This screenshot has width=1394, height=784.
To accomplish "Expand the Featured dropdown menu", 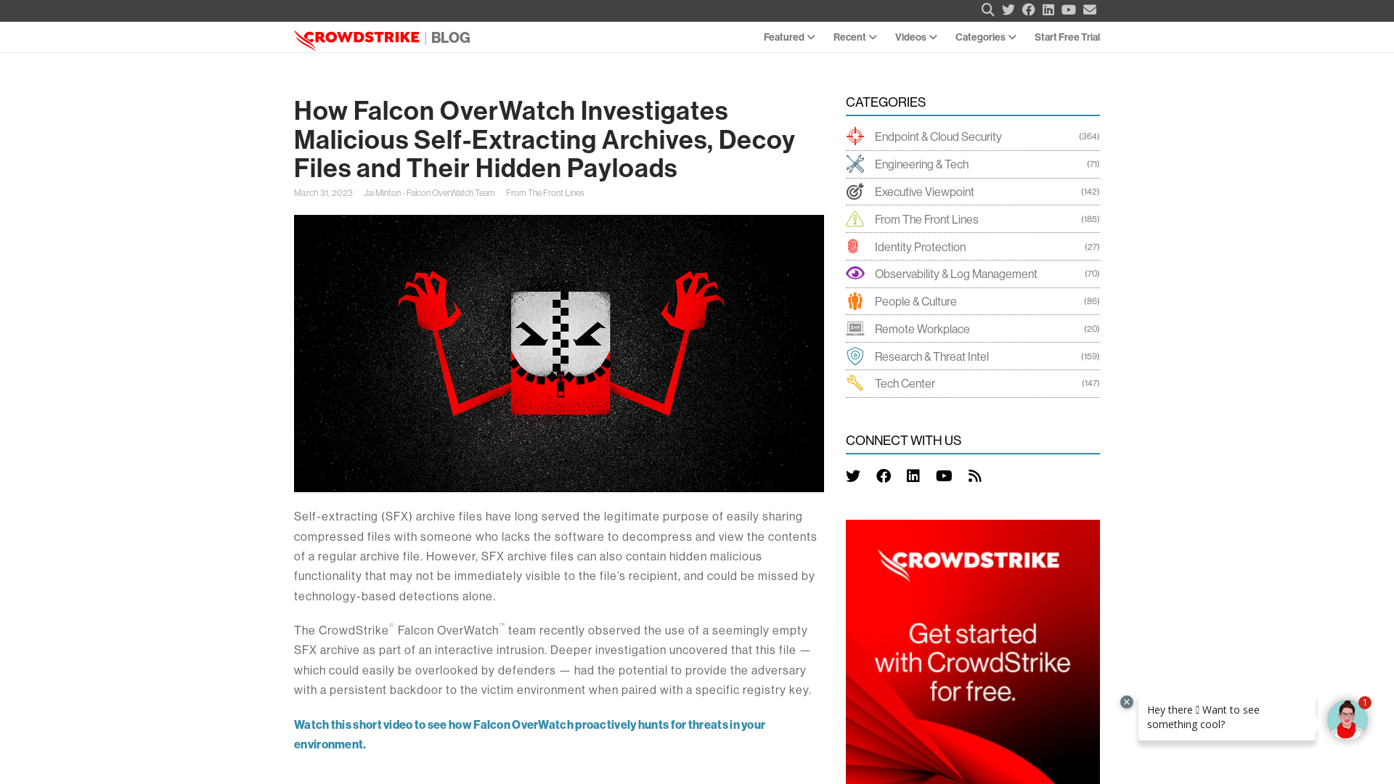I will [x=789, y=36].
